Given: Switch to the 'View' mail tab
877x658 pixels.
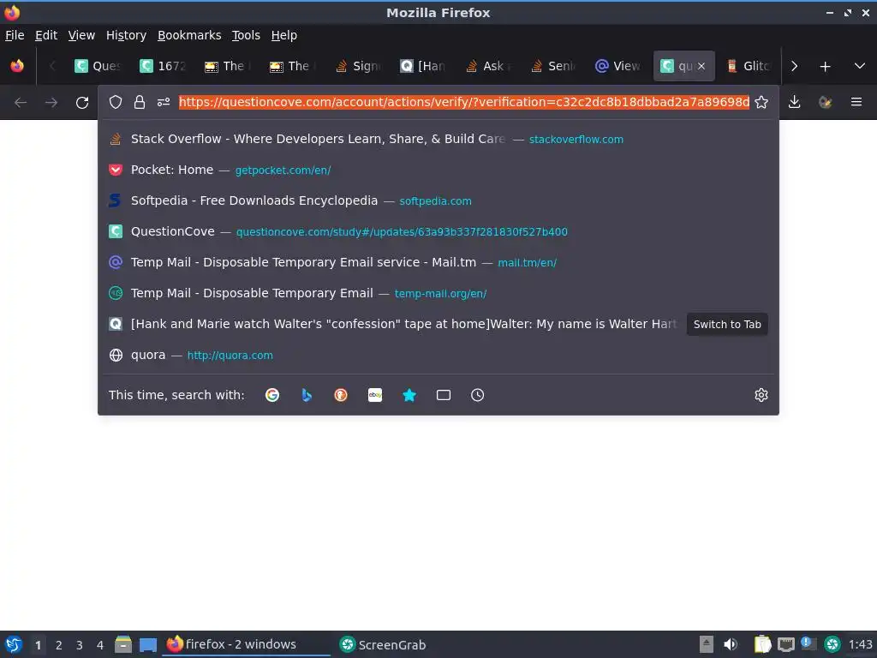Looking at the screenshot, I should (618, 66).
